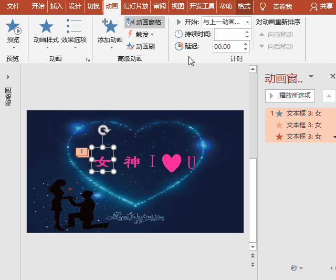Click the slide scrollbar up arrow
Viewport: 336px width, 280px height.
point(253,69)
